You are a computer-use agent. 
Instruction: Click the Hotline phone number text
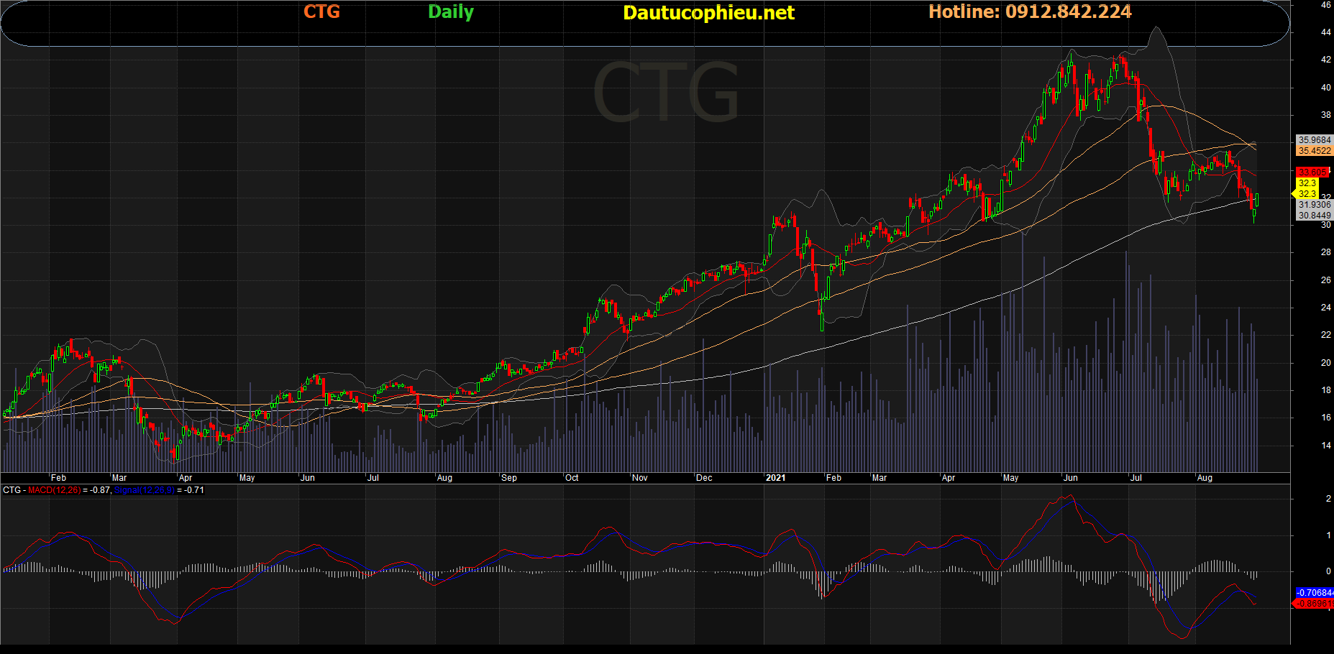tap(1029, 11)
